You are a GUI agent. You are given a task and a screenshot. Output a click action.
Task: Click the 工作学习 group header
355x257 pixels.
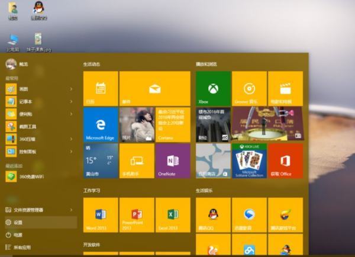coord(92,191)
